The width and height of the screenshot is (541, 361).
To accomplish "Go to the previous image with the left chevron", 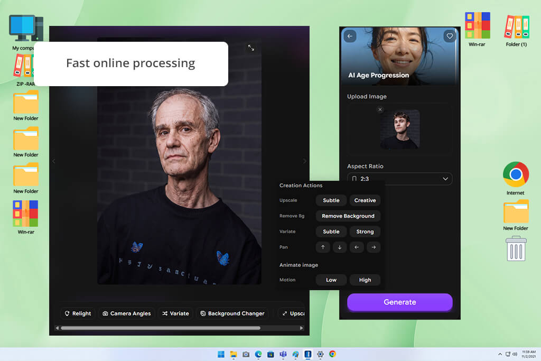I will coord(54,161).
